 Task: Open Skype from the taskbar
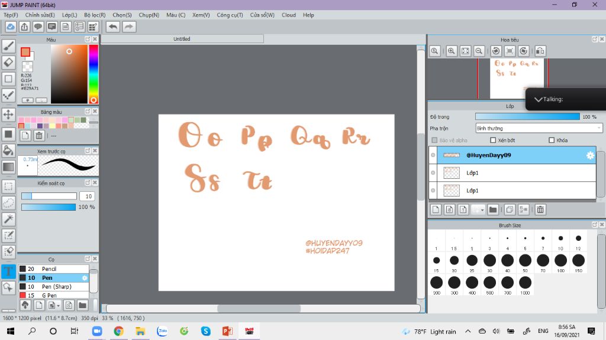(205, 331)
